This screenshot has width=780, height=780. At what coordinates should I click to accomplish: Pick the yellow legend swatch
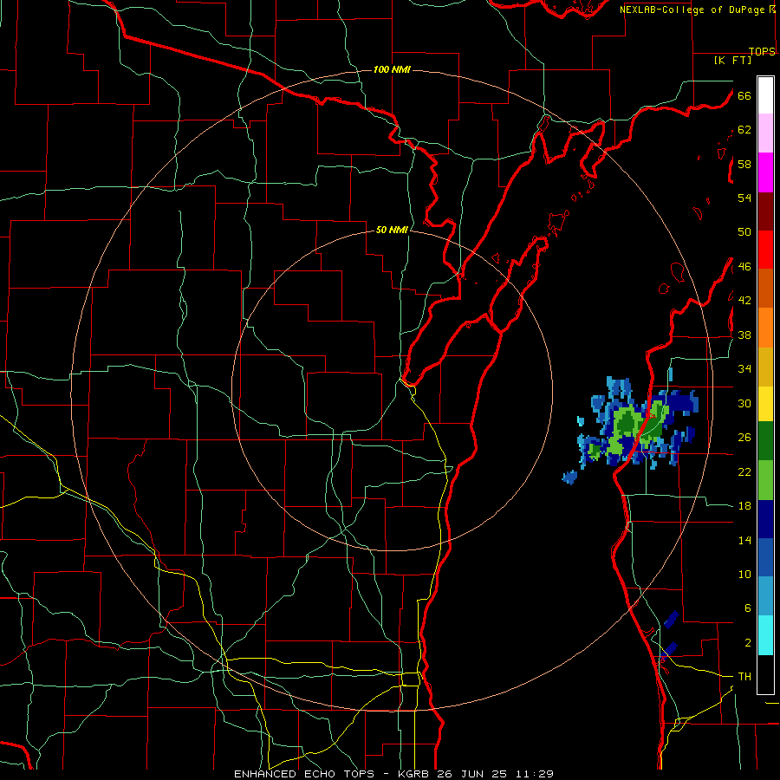click(765, 404)
